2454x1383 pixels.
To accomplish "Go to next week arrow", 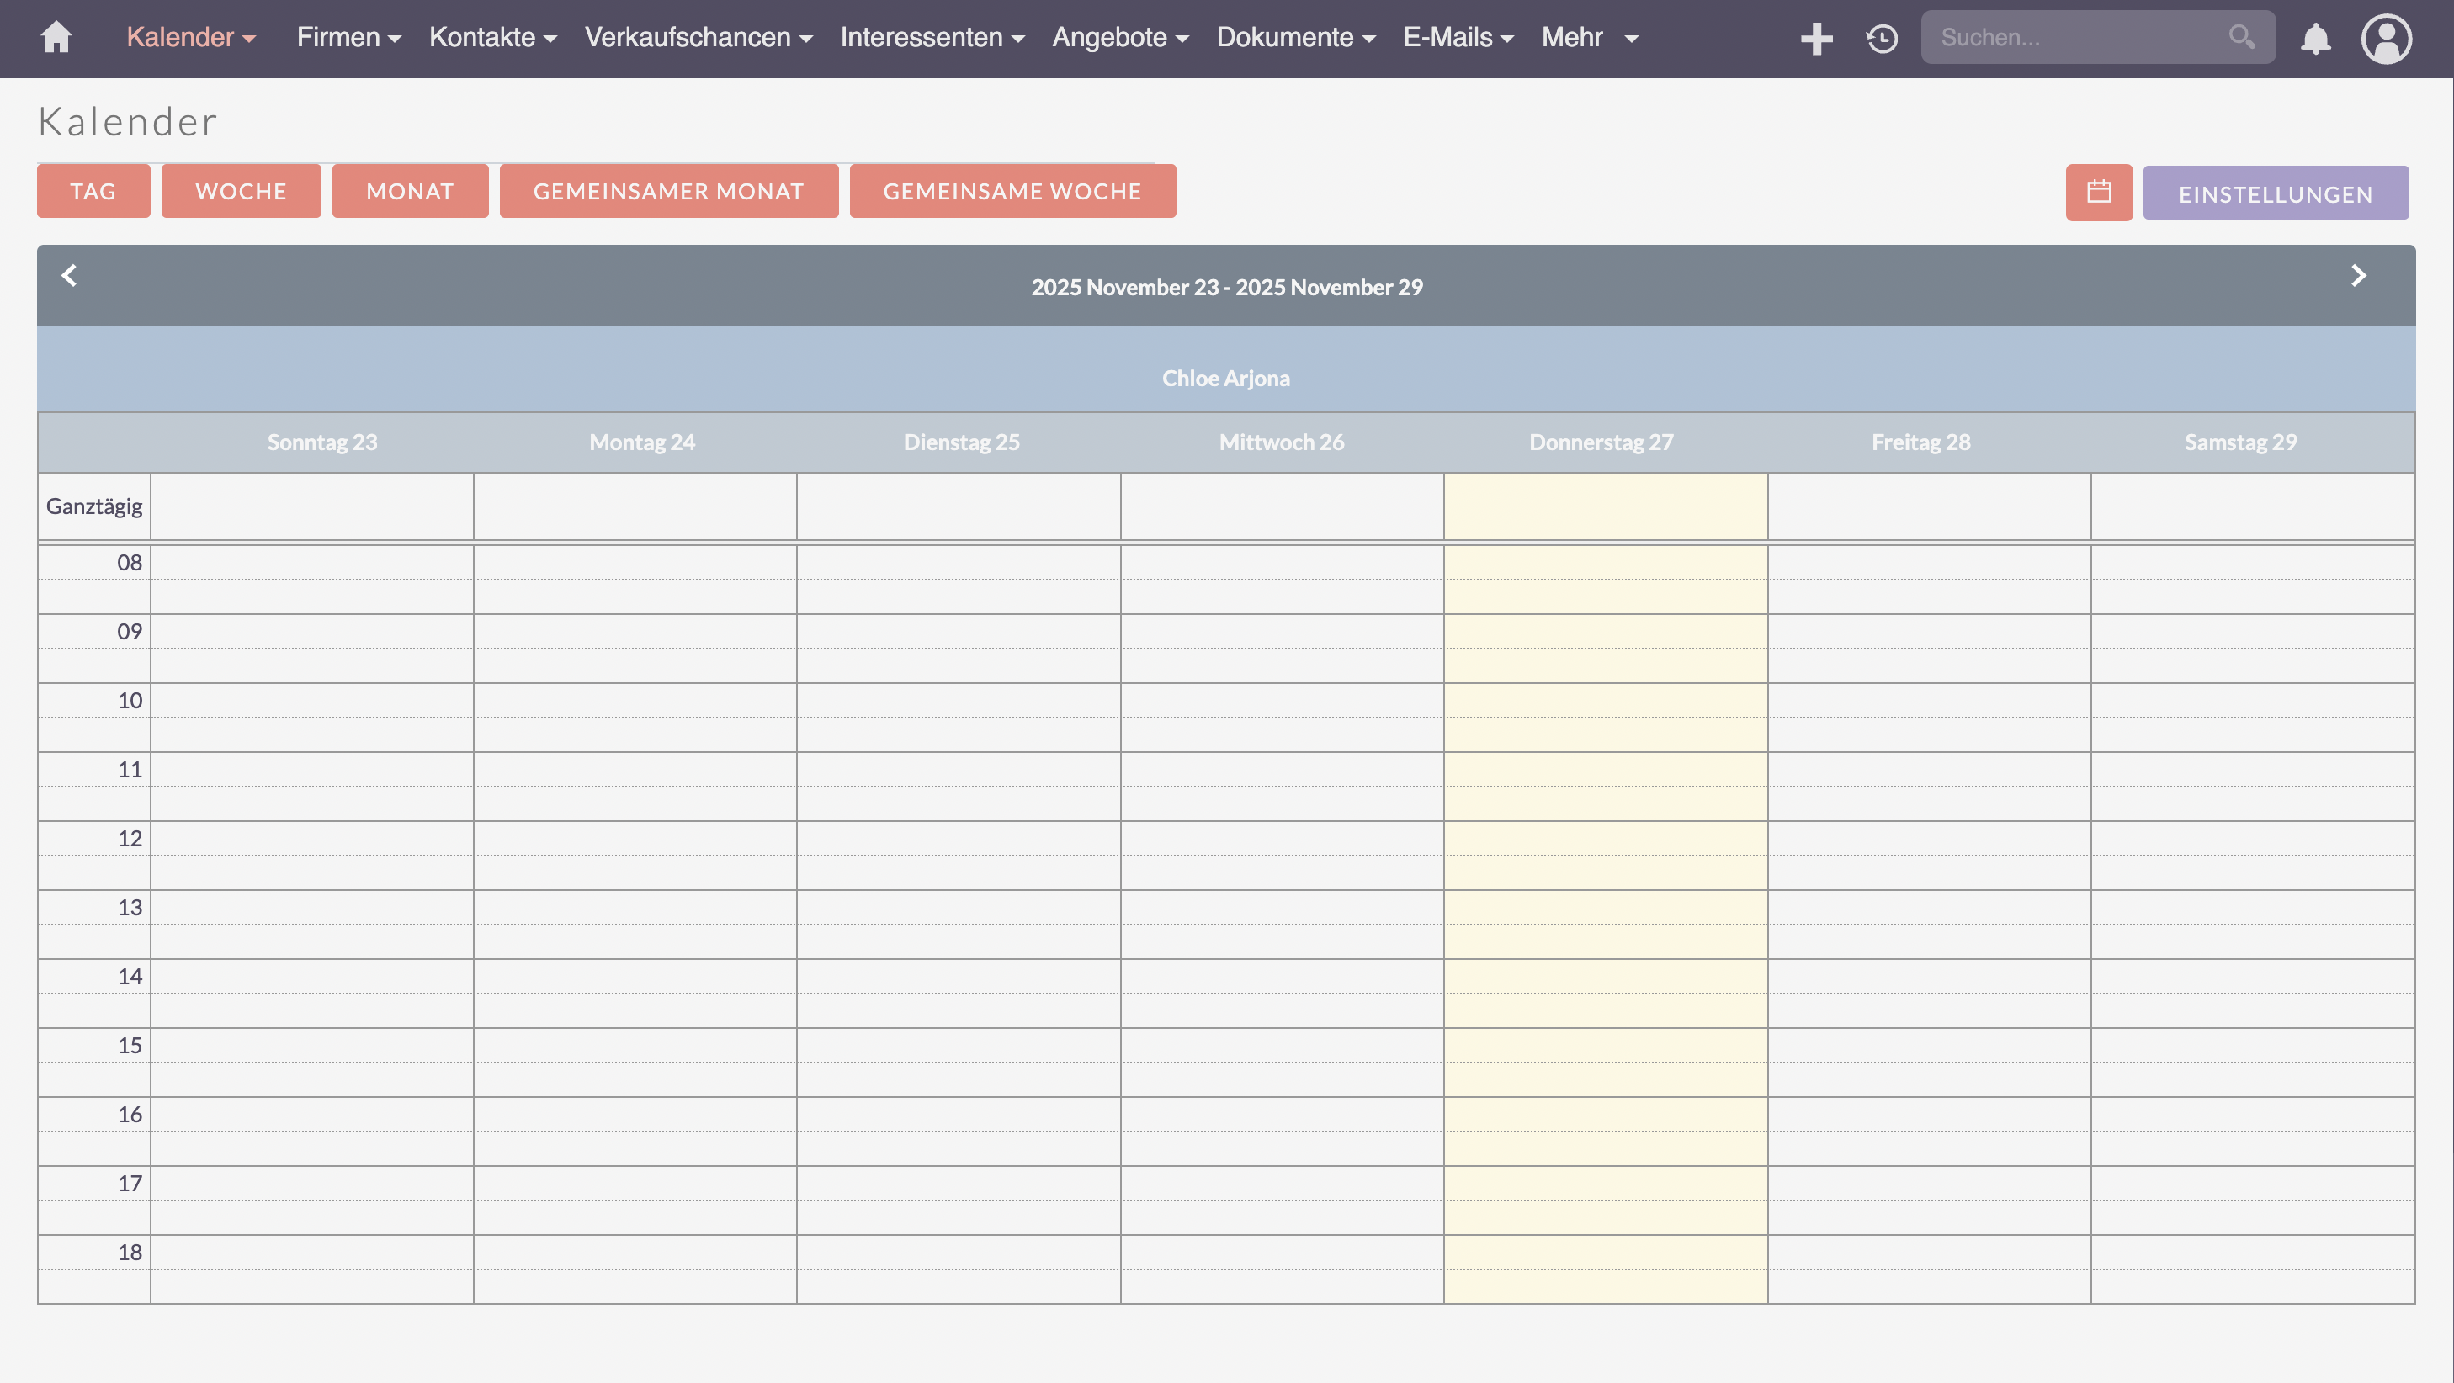I will tap(2358, 275).
